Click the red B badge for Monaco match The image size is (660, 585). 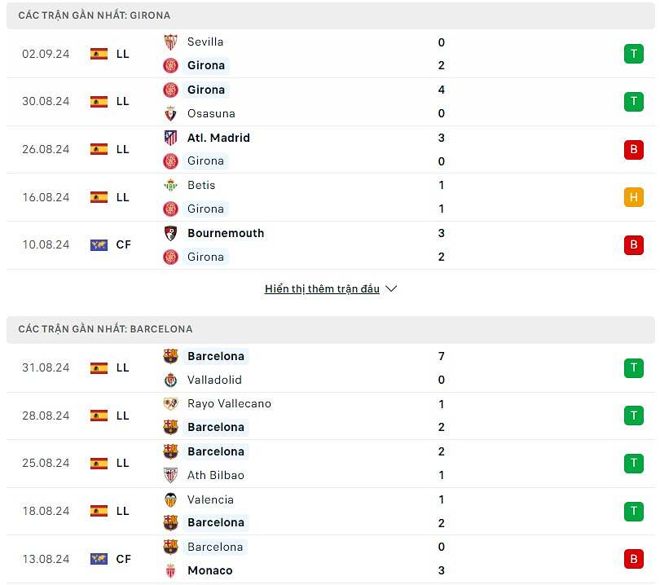coord(633,559)
